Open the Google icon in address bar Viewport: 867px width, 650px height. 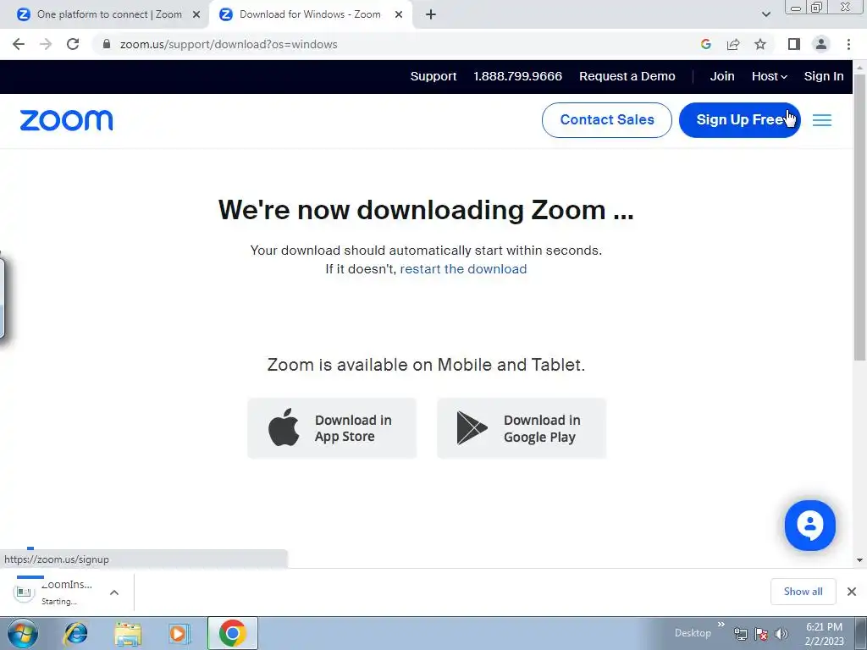pyautogui.click(x=705, y=44)
